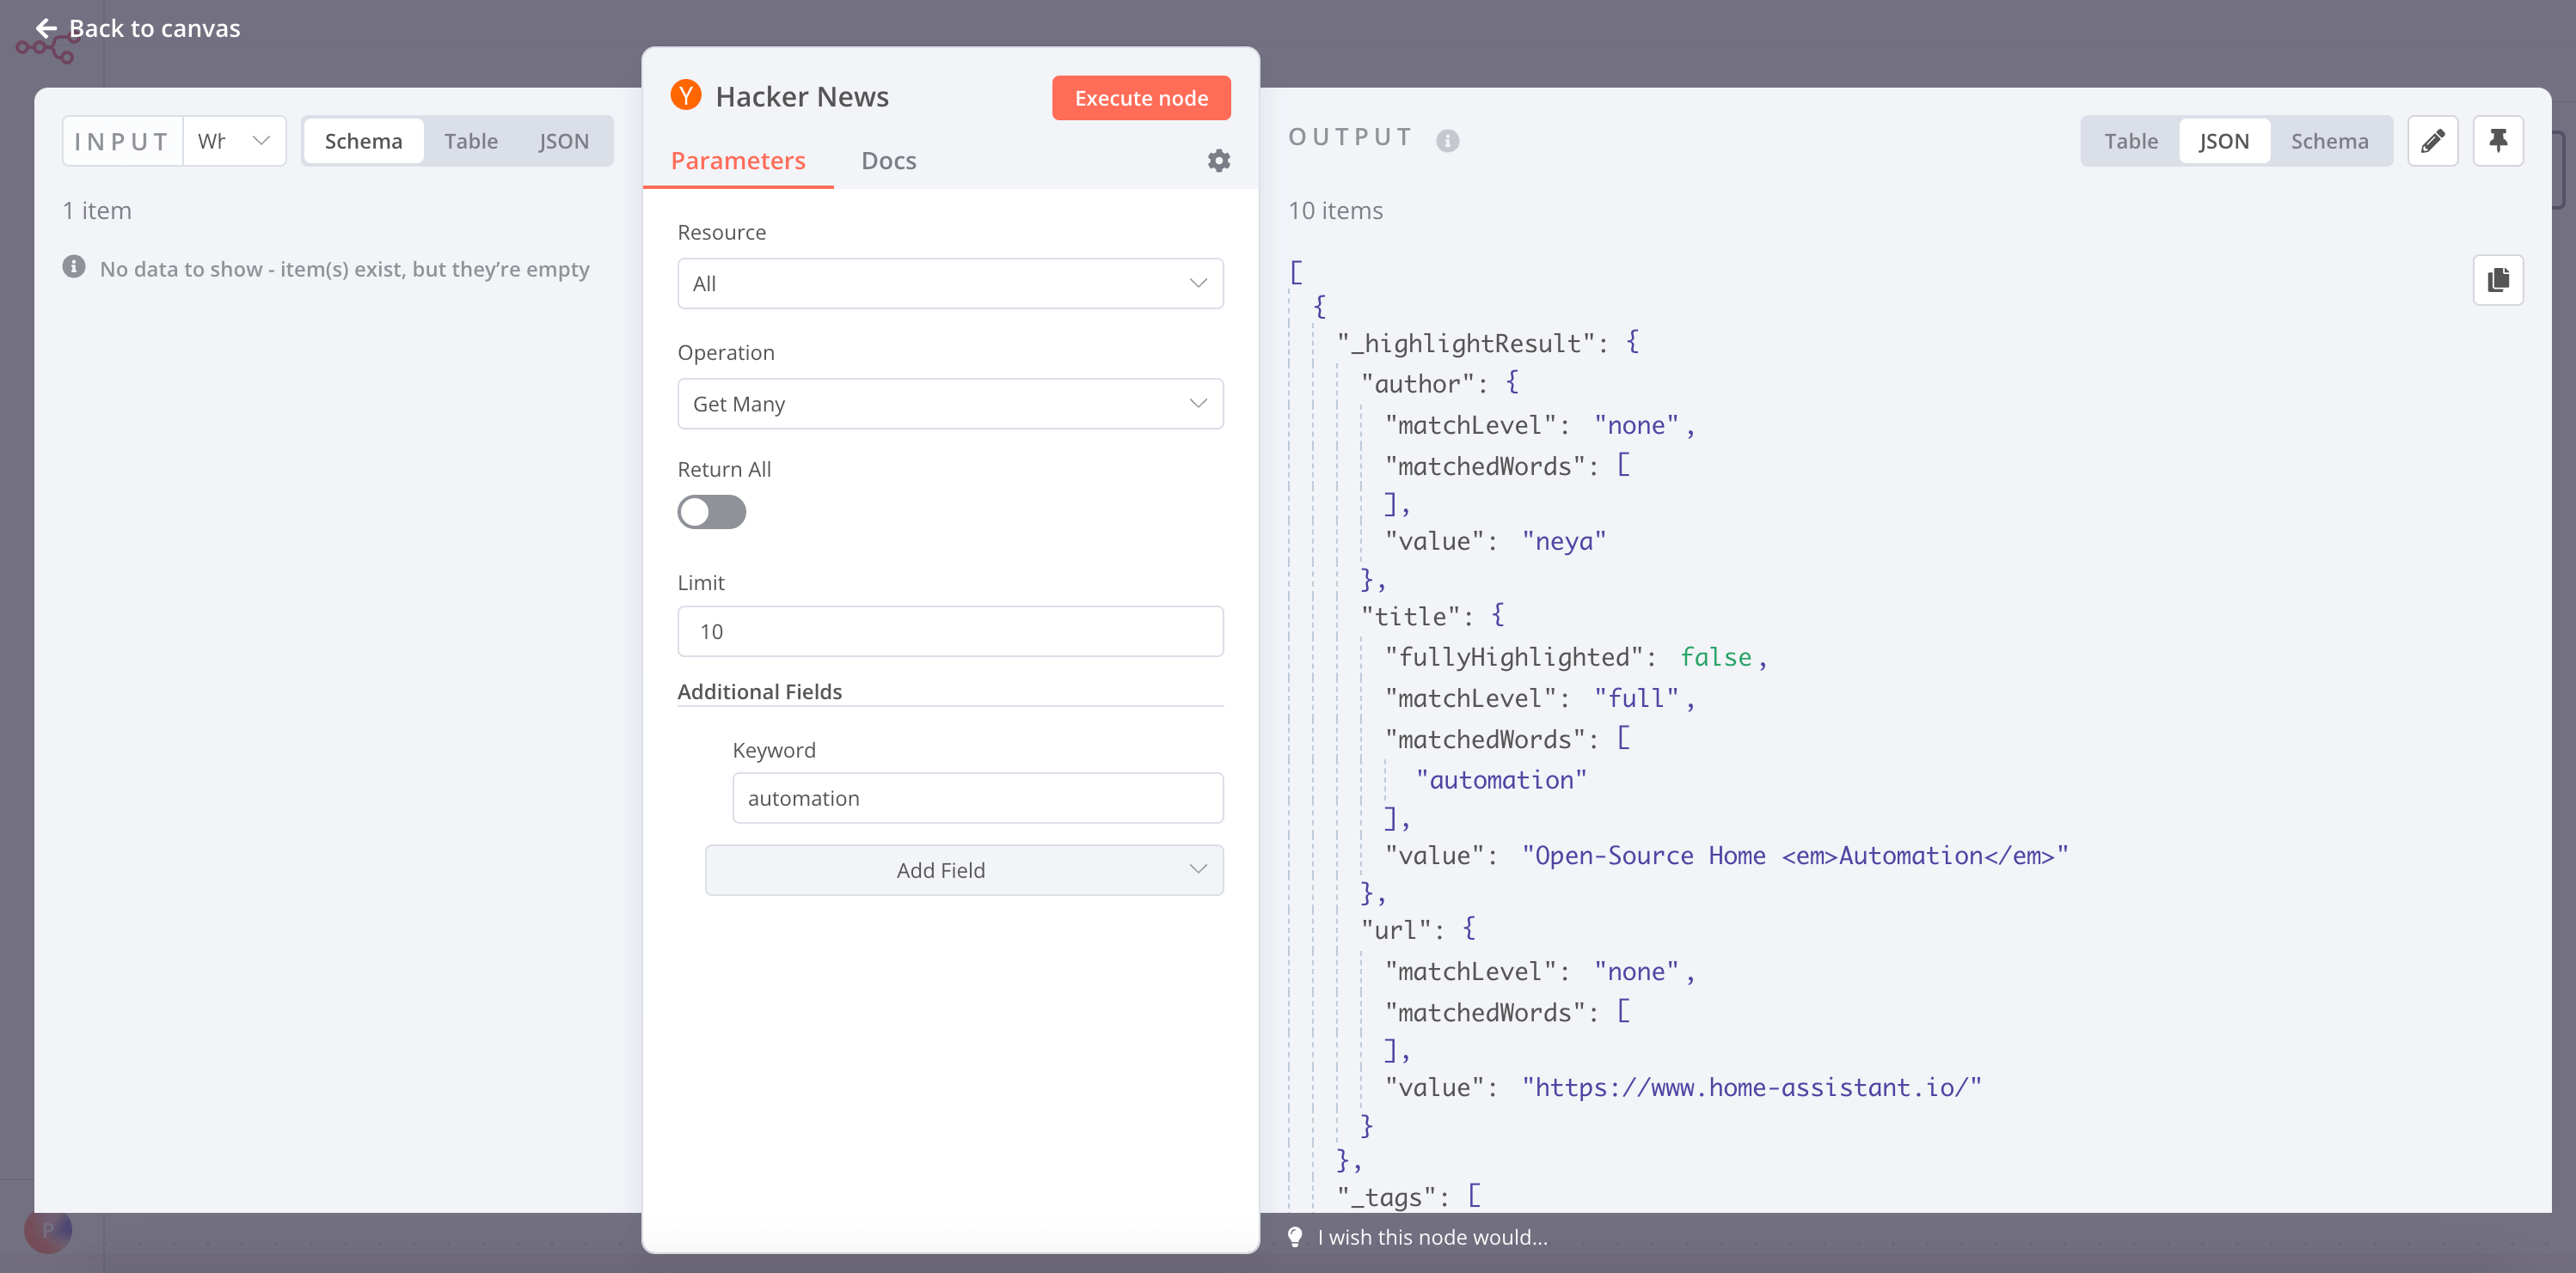The image size is (2576, 1273).
Task: Click the lightbulb feedback icon
Action: pyautogui.click(x=1295, y=1237)
